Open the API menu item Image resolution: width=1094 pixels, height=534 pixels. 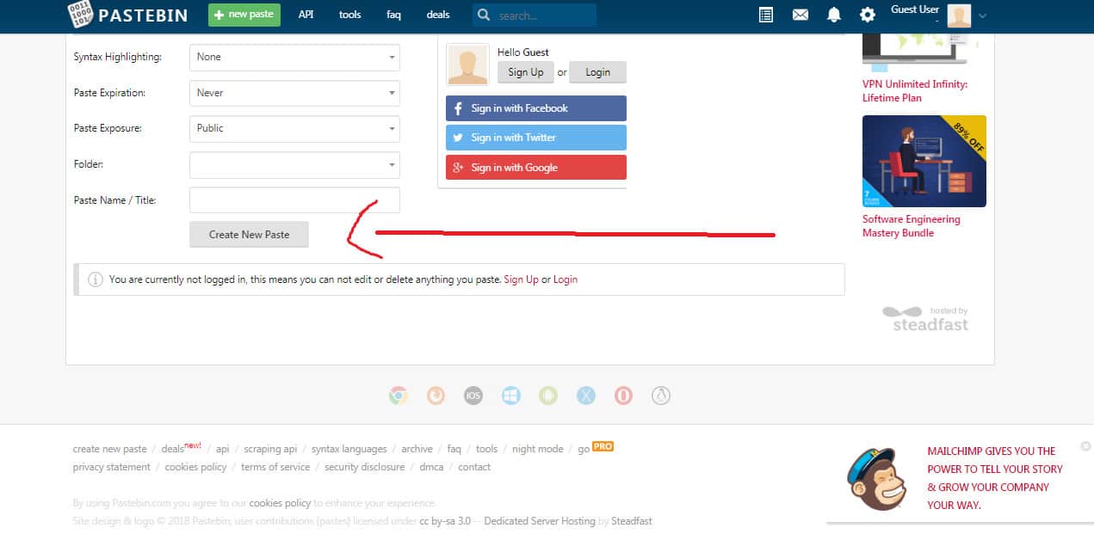tap(306, 15)
